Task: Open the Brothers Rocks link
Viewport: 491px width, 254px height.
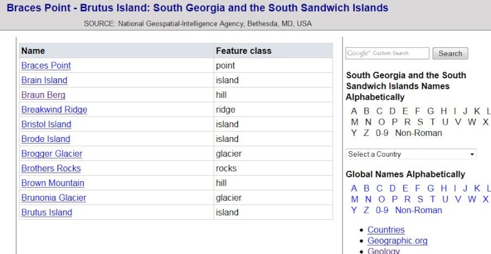Action: point(51,168)
